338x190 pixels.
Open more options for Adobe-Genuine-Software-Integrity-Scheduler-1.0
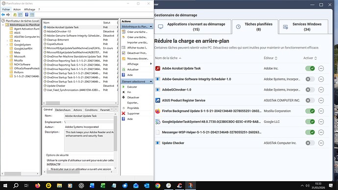click(x=321, y=79)
